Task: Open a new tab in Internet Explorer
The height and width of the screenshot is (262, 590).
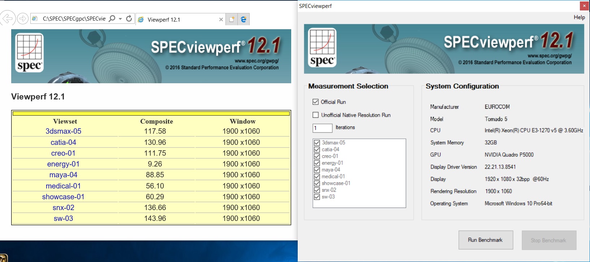Action: pyautogui.click(x=232, y=19)
